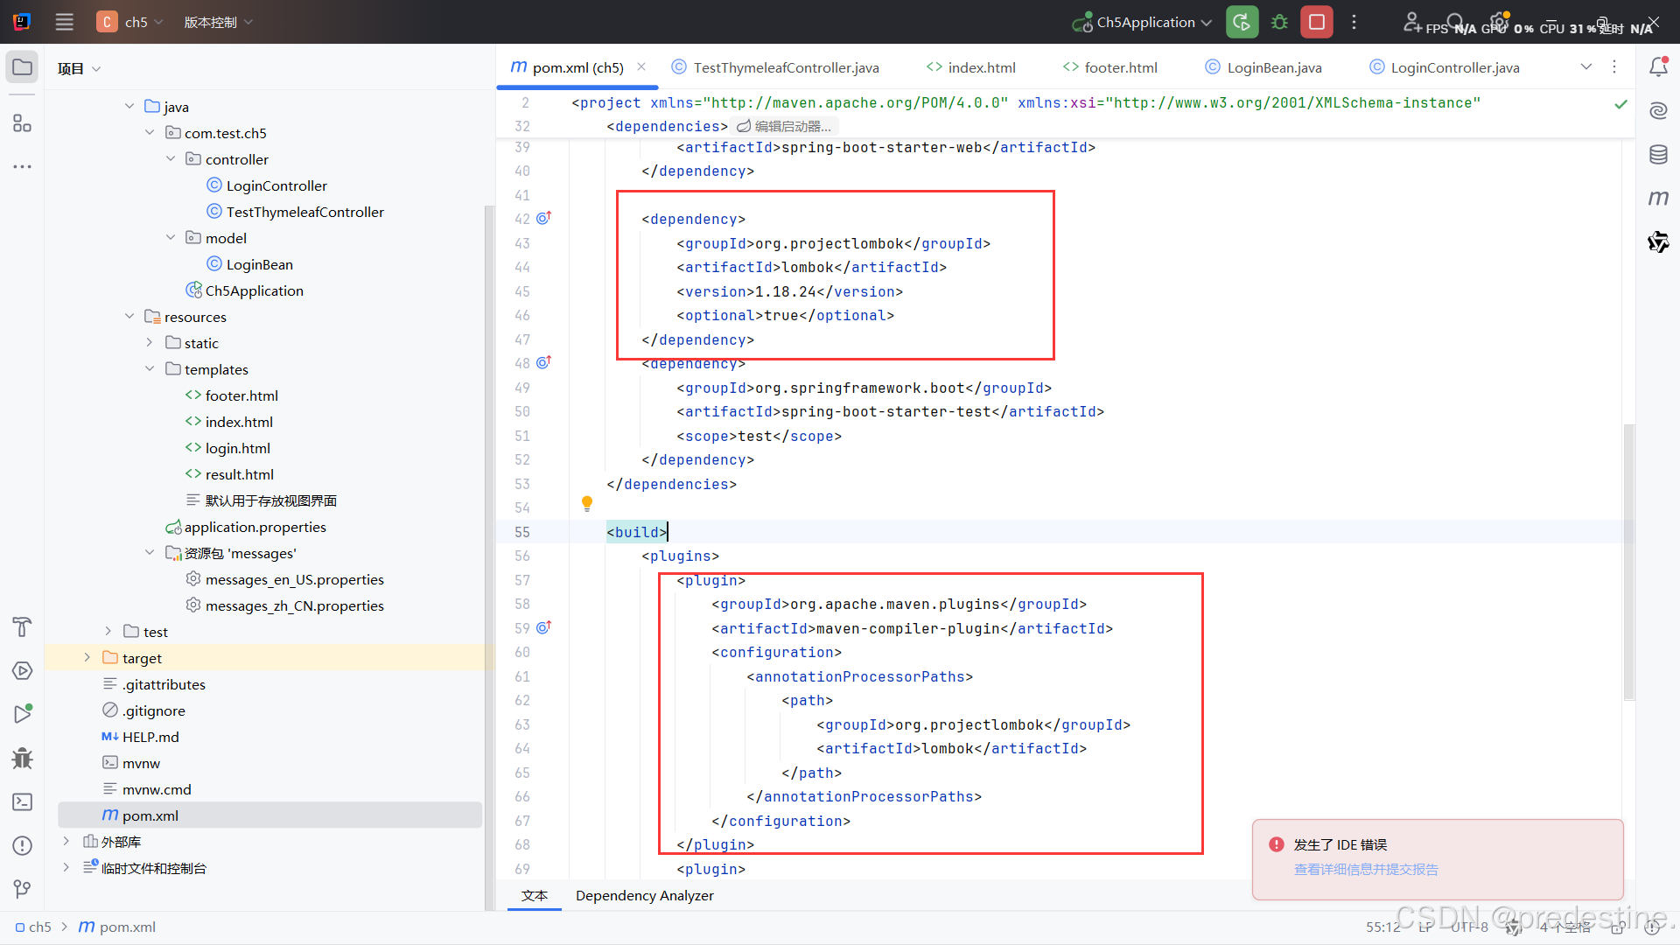Expand the target folder
The image size is (1680, 945).
click(x=87, y=658)
